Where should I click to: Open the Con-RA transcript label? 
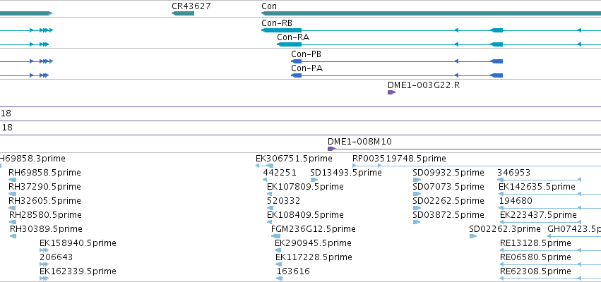click(293, 37)
